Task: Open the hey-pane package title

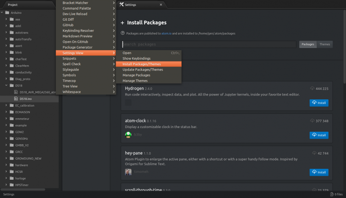Action: [x=134, y=153]
